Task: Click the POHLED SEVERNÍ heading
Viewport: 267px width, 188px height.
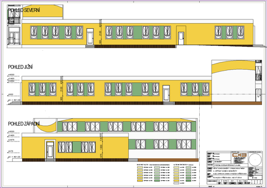Action: 24,10
